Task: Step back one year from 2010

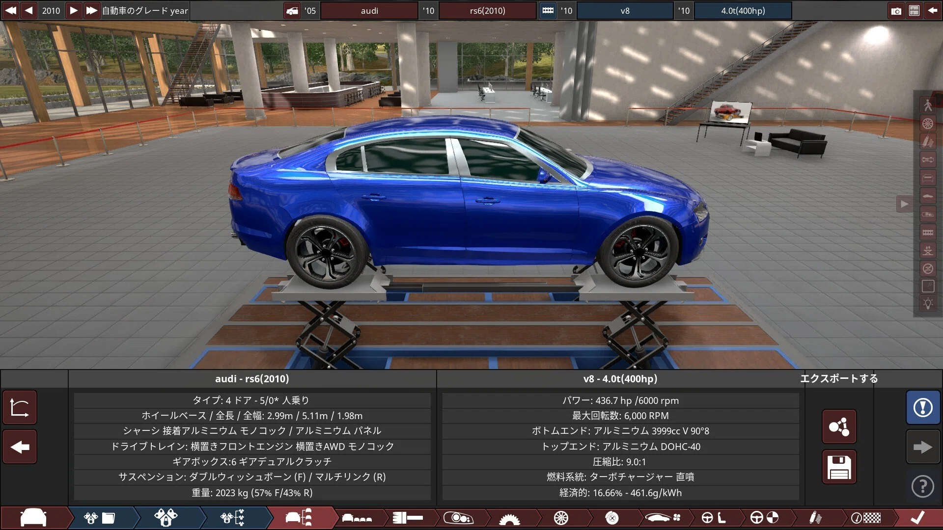Action: click(x=29, y=10)
